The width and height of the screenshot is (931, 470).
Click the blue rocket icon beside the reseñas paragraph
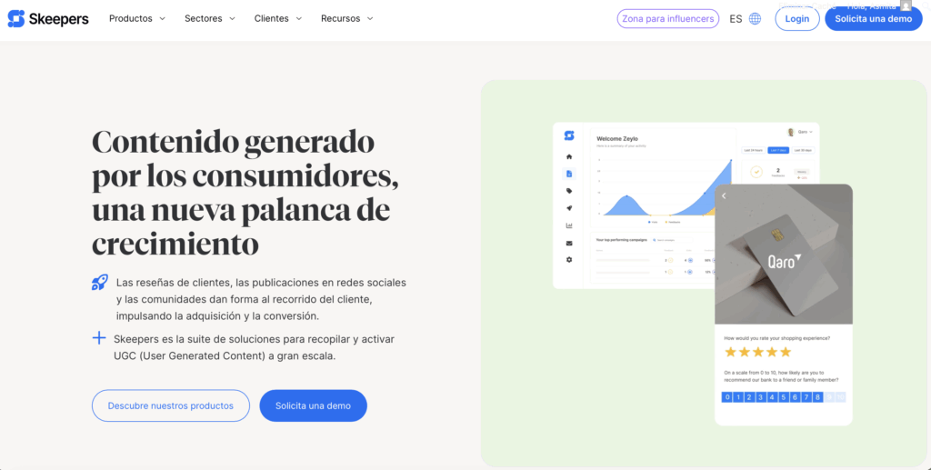click(x=100, y=283)
